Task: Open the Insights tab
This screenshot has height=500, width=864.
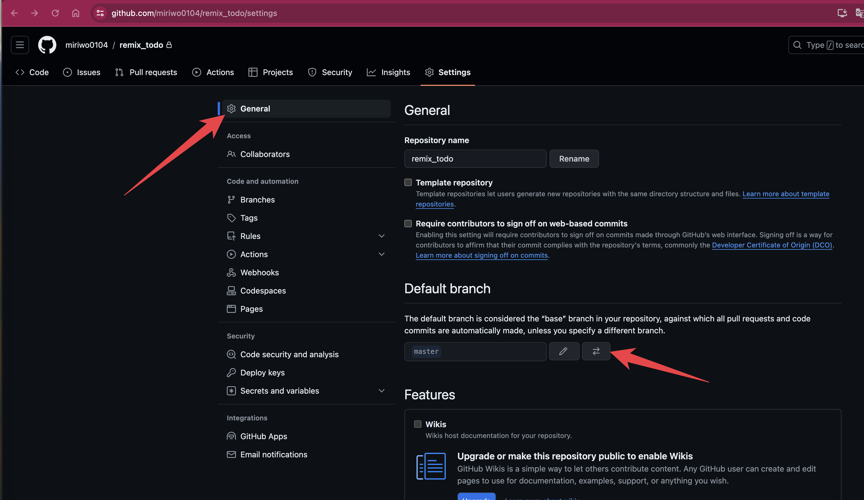Action: (x=388, y=72)
